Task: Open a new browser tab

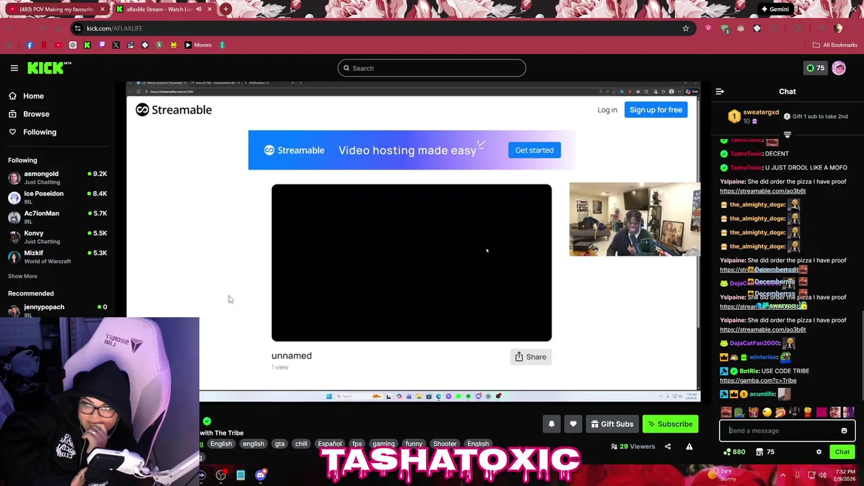Action: 226,9
